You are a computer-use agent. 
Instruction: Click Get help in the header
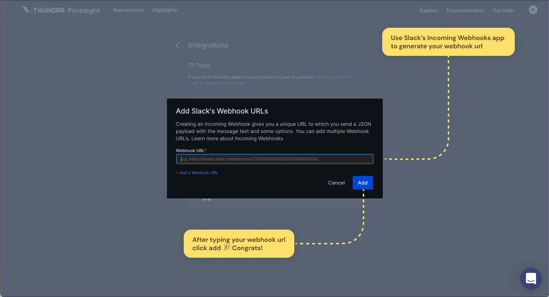[x=503, y=10]
